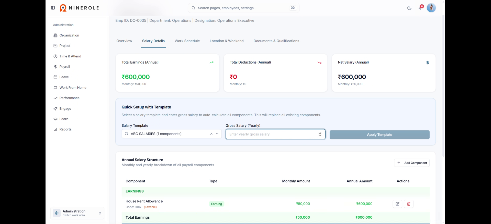491x224 pixels.
Task: Open Documents & Qualifications tab
Action: (x=276, y=41)
